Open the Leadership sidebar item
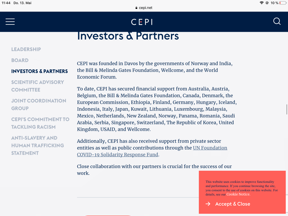 pos(26,49)
